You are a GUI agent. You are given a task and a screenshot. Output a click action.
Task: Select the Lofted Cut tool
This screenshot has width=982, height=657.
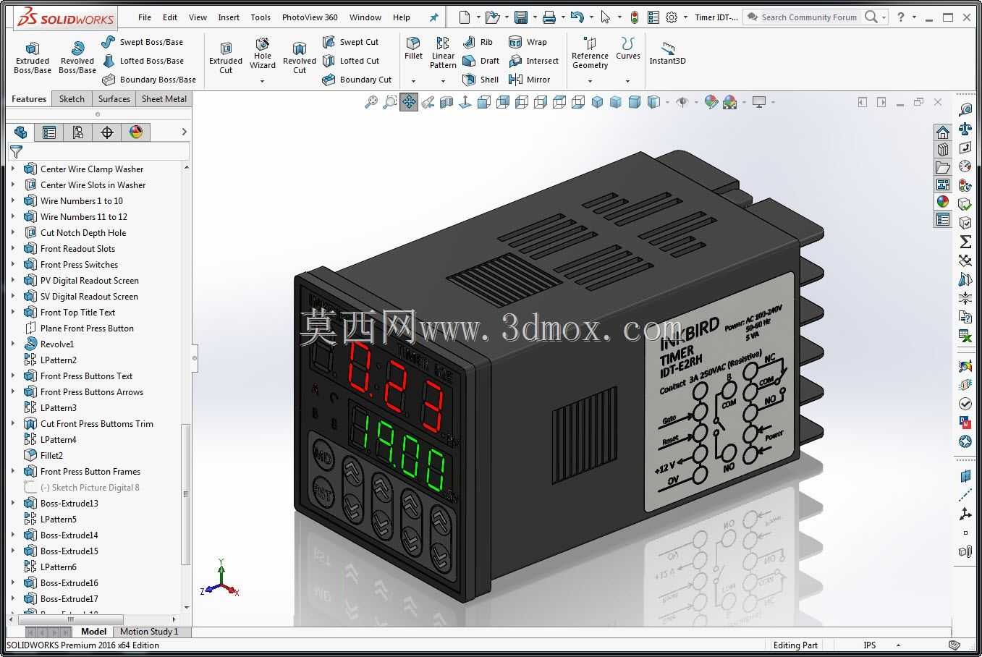coord(351,61)
